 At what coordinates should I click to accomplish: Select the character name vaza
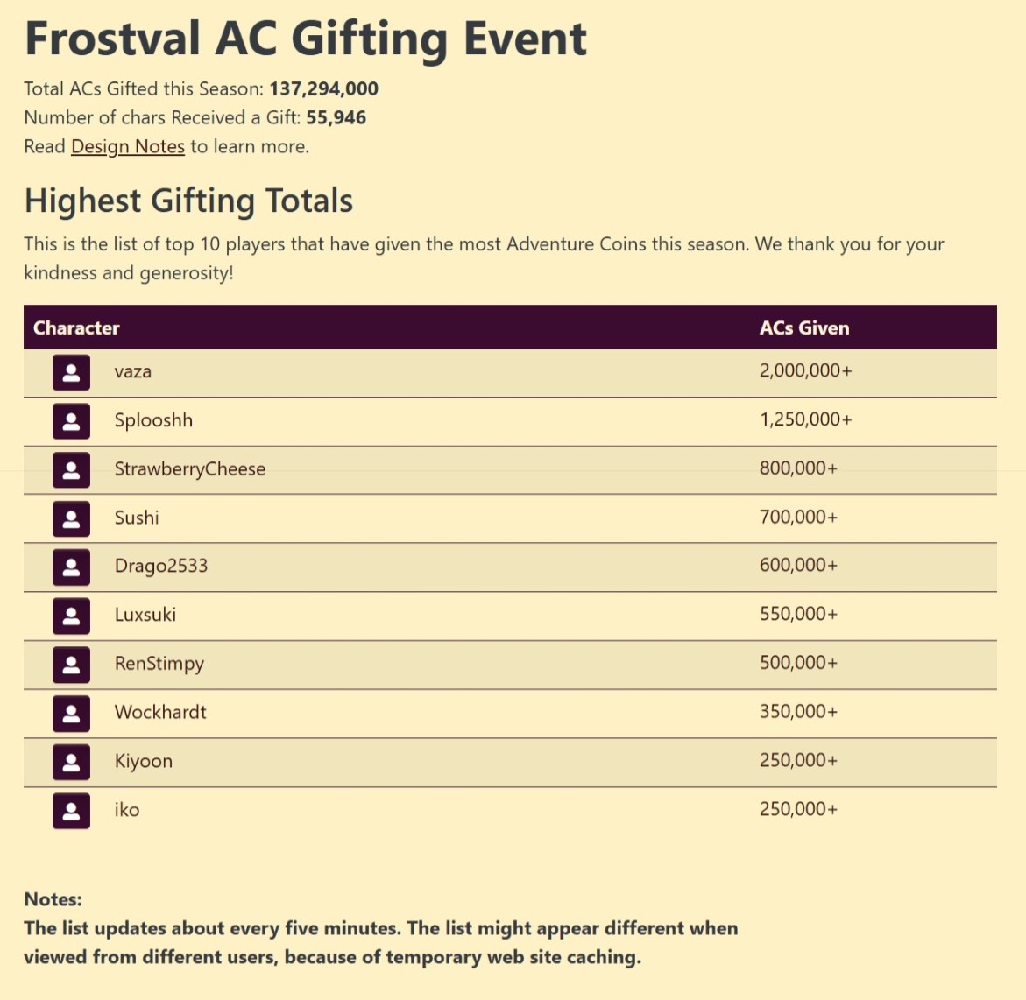134,371
